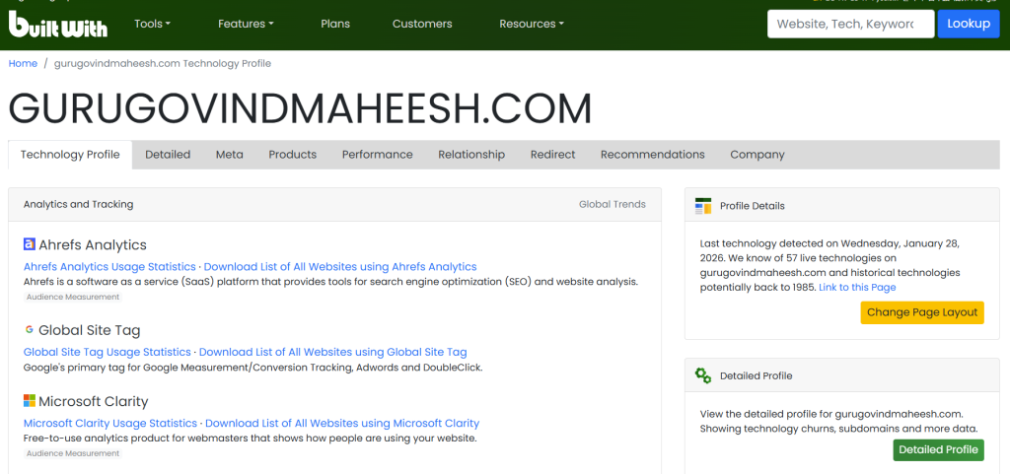The height and width of the screenshot is (474, 1010).
Task: Click the Global Site Tag heading
Action: pyautogui.click(x=90, y=330)
